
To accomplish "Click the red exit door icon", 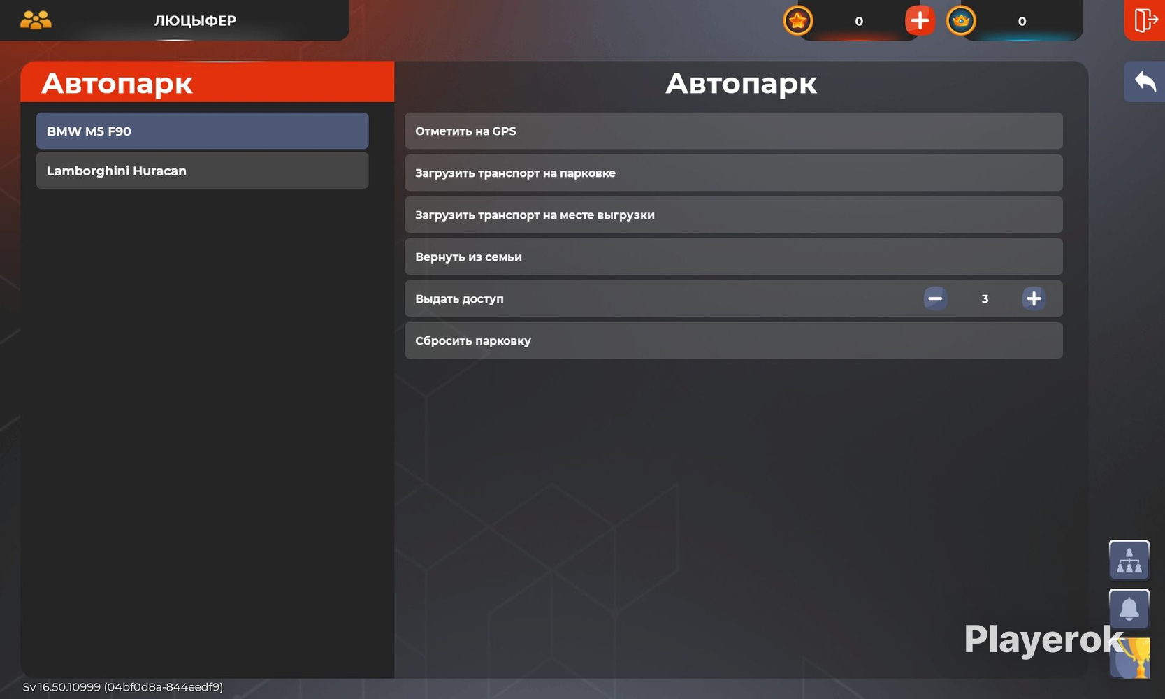I will 1144,20.
